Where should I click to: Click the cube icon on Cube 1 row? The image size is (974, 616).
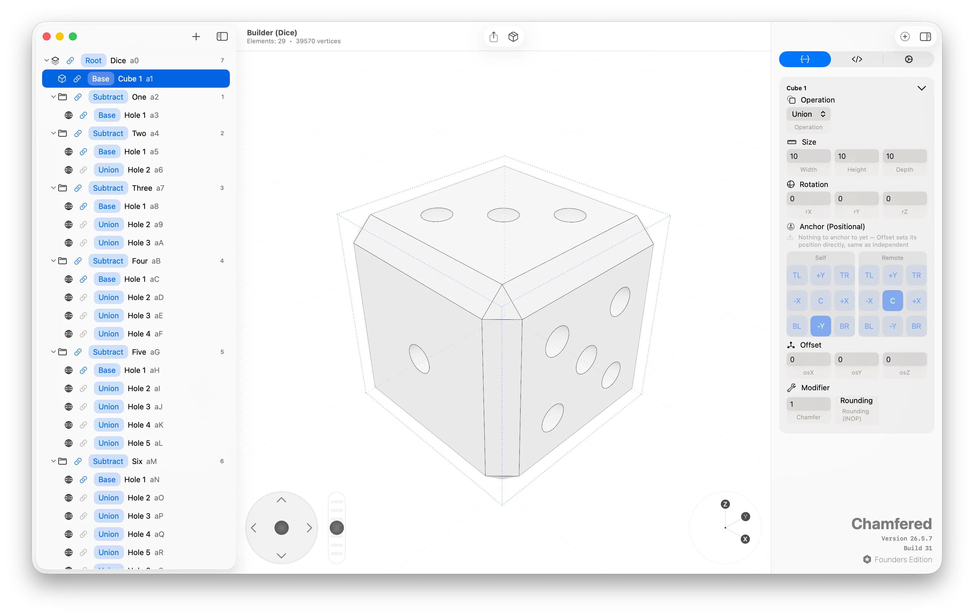click(x=62, y=79)
